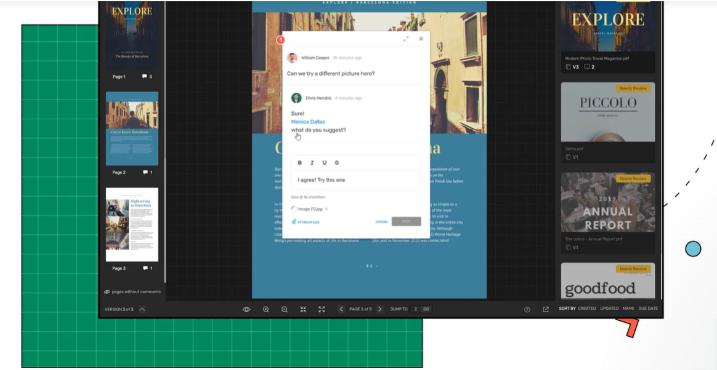This screenshot has width=717, height=370.
Task: Click the Image (1).jpg upload progress spinner
Action: pyautogui.click(x=294, y=208)
